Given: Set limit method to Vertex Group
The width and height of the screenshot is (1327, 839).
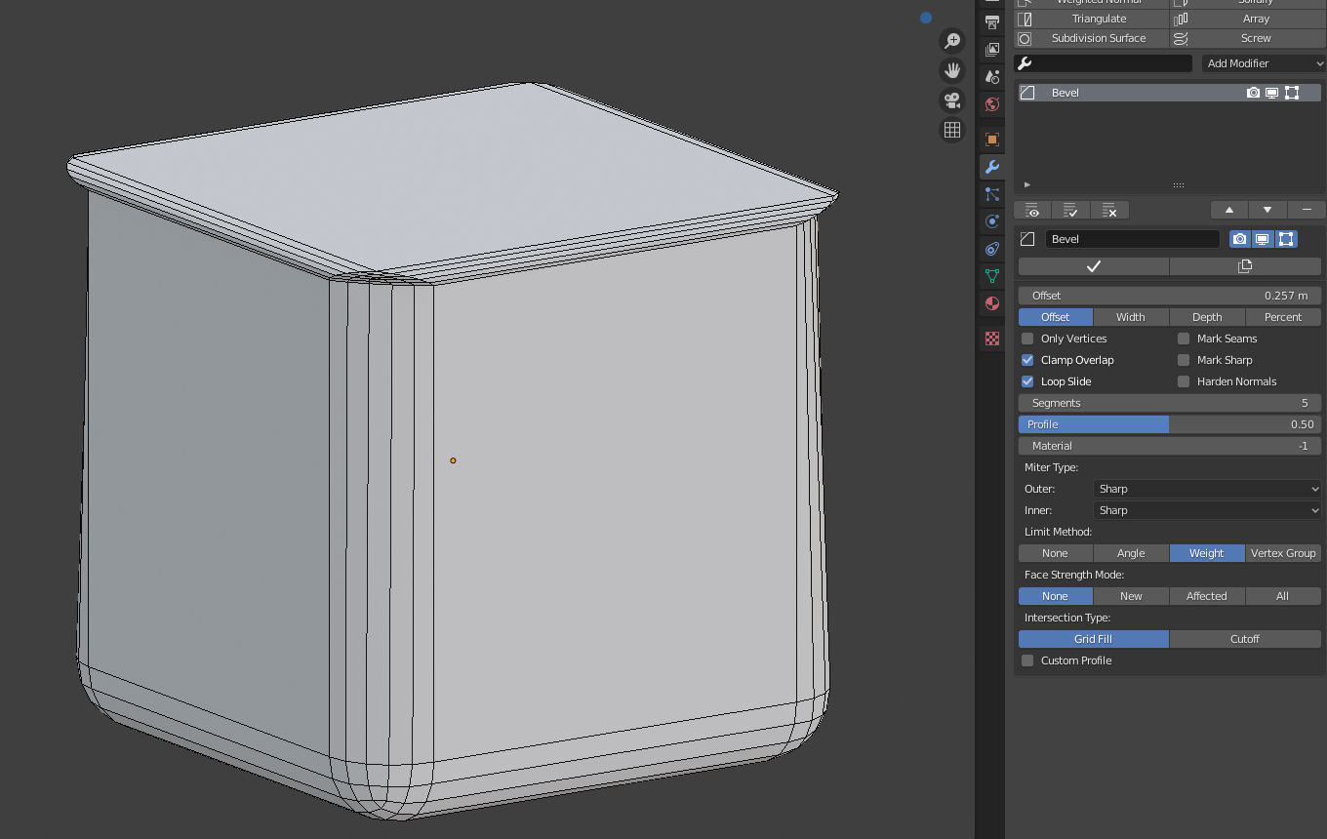Looking at the screenshot, I should (1283, 553).
